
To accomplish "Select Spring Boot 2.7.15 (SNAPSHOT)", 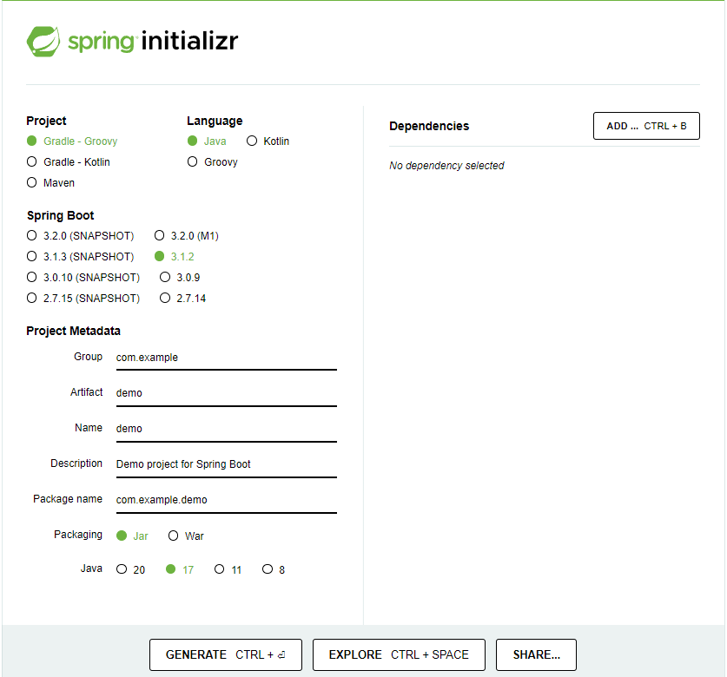I will 83,298.
